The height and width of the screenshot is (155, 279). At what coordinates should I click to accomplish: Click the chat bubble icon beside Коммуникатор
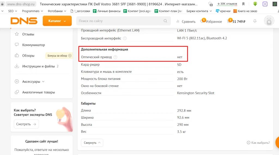(x=17, y=45)
